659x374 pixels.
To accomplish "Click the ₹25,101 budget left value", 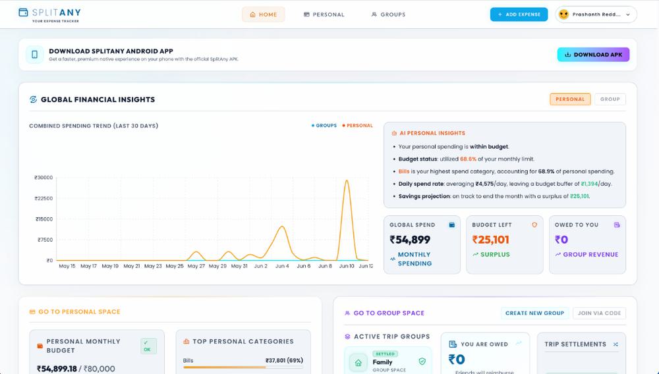I will pos(490,240).
